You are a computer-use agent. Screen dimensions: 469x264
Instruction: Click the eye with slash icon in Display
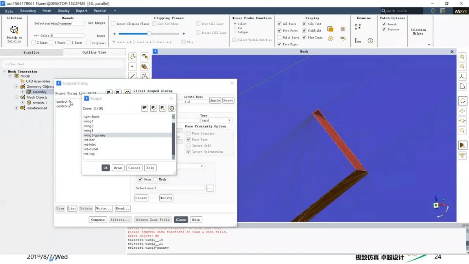[x=343, y=39]
